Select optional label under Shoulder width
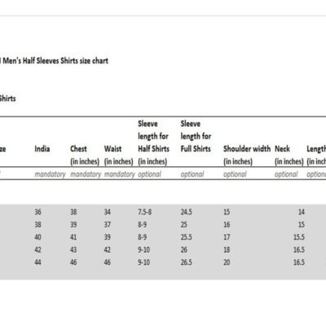This screenshot has width=326, height=326. click(235, 174)
